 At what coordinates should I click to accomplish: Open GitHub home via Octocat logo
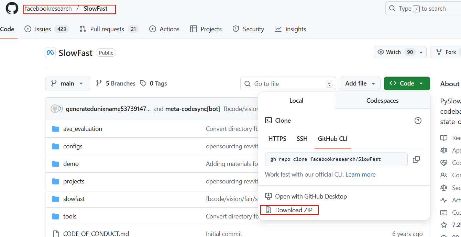click(12, 9)
